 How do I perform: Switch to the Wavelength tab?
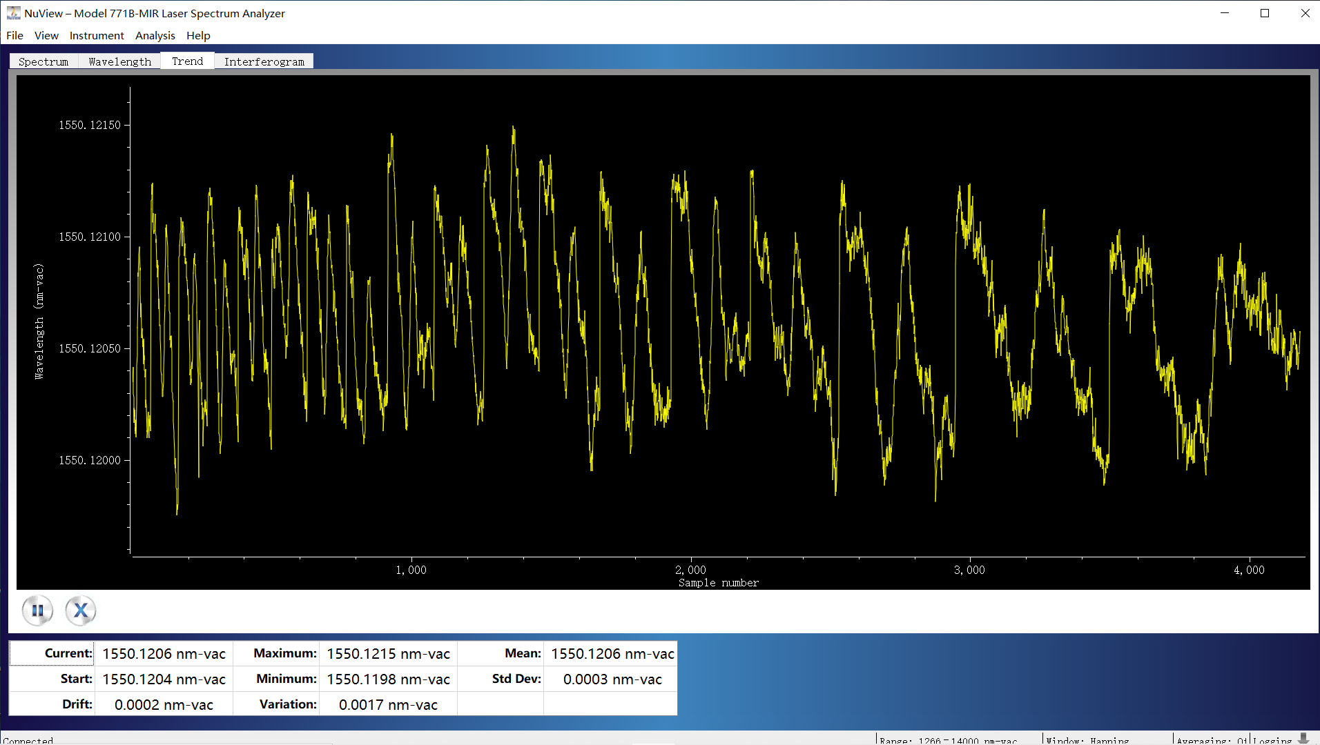tap(119, 61)
